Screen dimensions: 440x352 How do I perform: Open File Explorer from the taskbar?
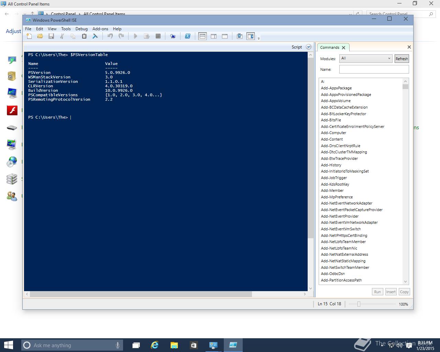tap(174, 345)
